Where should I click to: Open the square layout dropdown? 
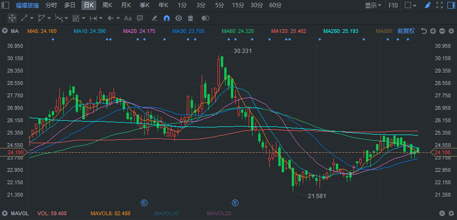pos(411,5)
